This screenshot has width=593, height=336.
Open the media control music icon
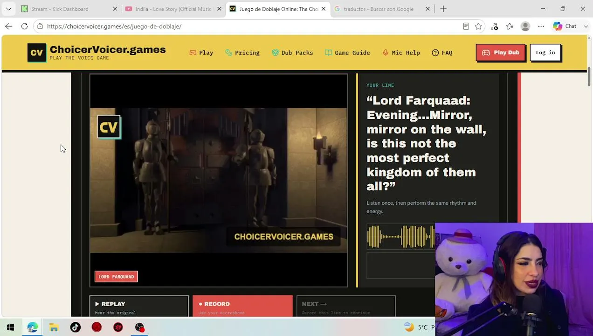(x=495, y=26)
